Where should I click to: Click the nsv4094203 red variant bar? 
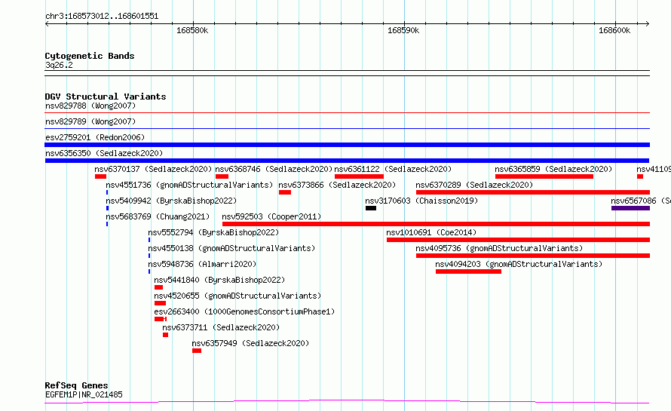[x=468, y=271]
